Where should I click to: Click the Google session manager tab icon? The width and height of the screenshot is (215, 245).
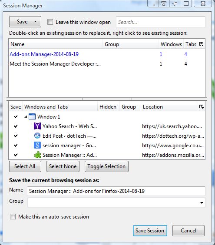37,145
